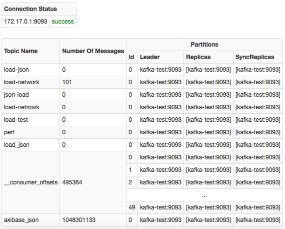285x229 pixels.
Task: Click the 'Number Of Messages' column header
Action: coord(93,51)
